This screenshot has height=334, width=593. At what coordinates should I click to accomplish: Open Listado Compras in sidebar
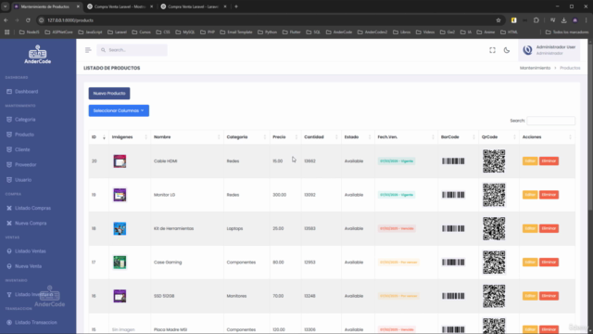pos(32,208)
